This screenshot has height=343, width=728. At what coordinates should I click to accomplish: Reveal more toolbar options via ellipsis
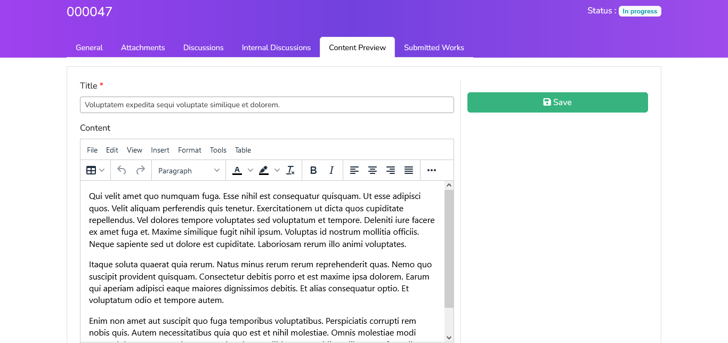tap(432, 170)
